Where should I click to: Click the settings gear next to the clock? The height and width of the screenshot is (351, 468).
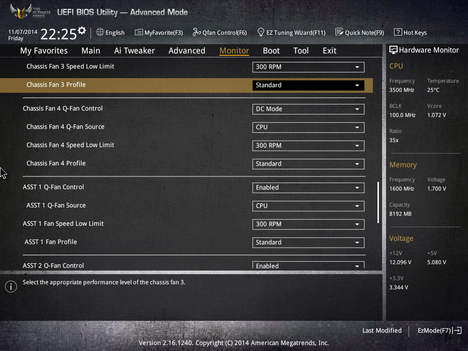[x=82, y=31]
